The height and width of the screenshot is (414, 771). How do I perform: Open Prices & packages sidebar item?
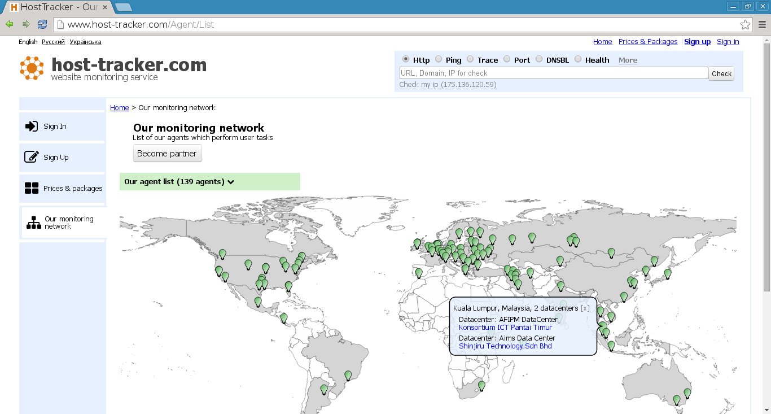pos(63,188)
